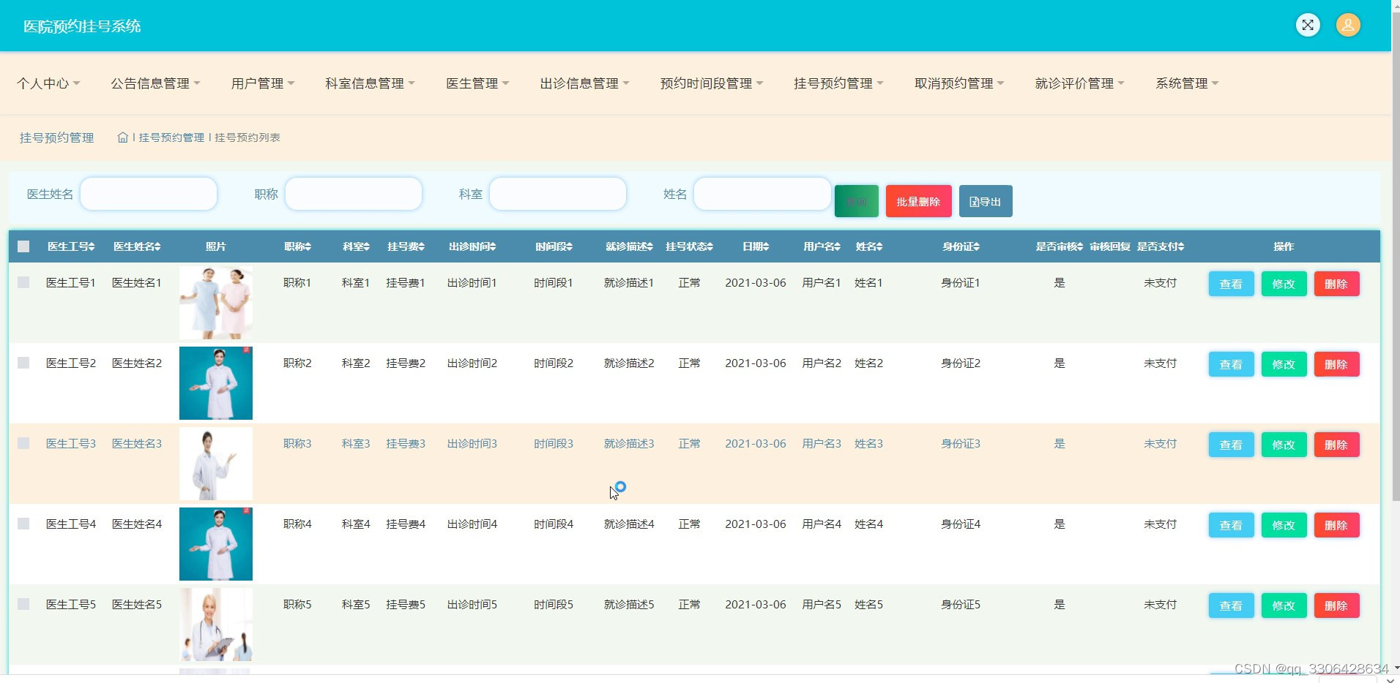Focus the 医生姓名 search field
The width and height of the screenshot is (1400, 683).
point(149,194)
